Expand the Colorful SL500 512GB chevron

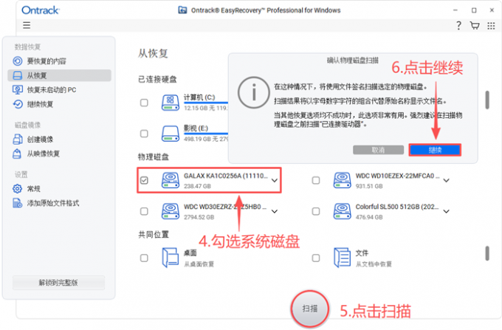coord(447,212)
